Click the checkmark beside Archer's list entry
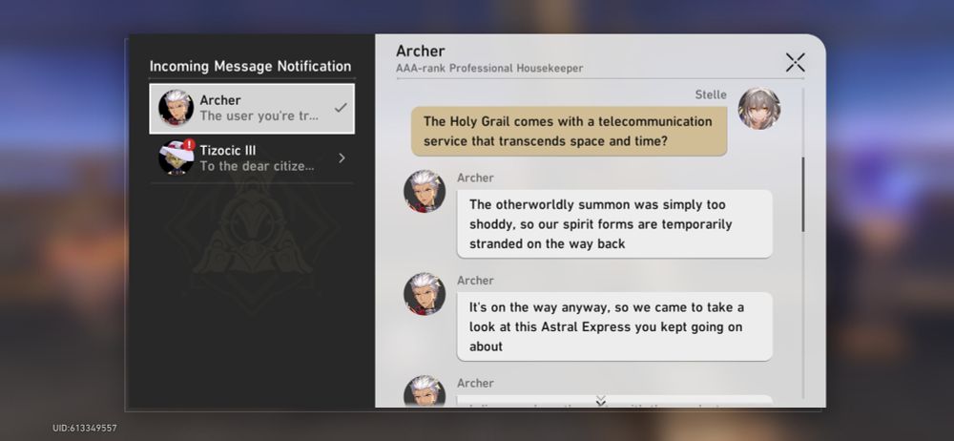This screenshot has width=954, height=441. (x=341, y=108)
